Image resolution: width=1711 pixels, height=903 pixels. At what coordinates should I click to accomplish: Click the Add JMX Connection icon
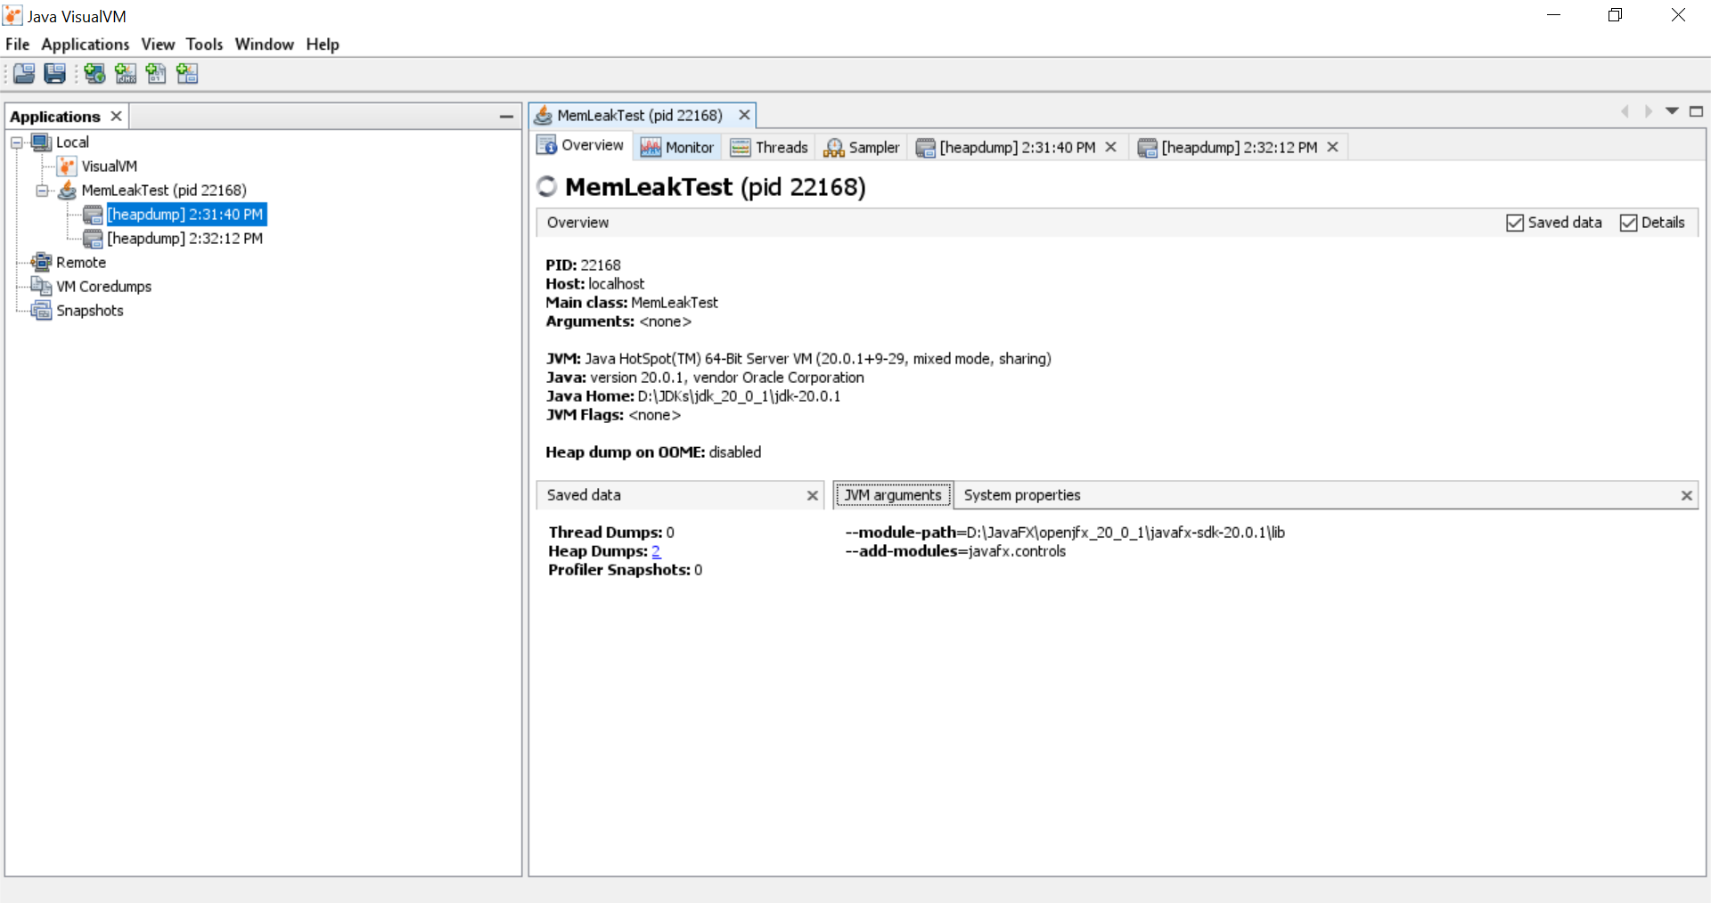point(126,74)
